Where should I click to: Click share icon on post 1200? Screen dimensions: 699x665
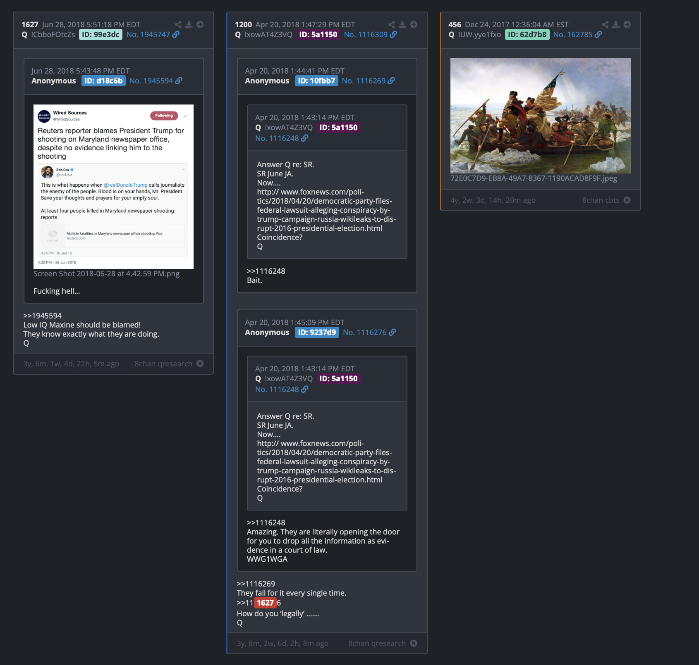pyautogui.click(x=391, y=24)
